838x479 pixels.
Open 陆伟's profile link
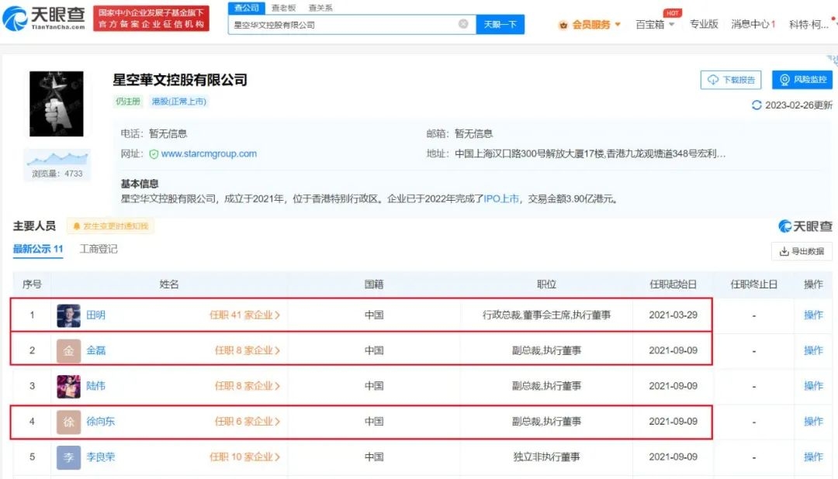95,385
